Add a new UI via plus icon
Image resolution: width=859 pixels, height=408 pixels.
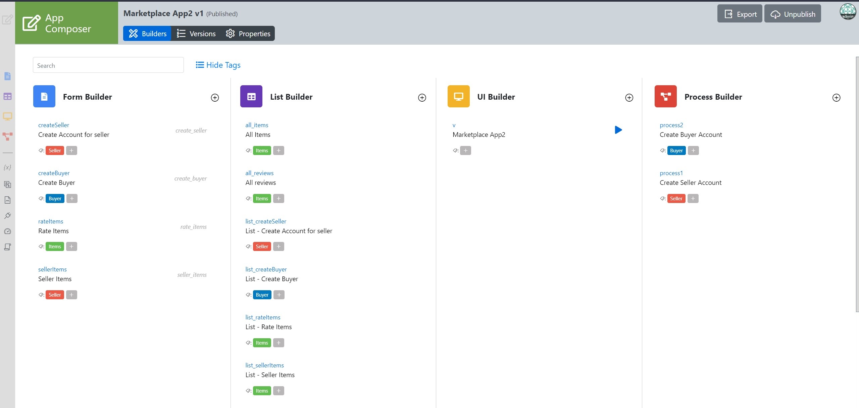(629, 98)
